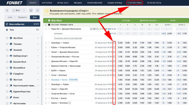Favorite Баскетбол in sidebar with star
Viewport: 189px width, 105px height.
[7, 62]
